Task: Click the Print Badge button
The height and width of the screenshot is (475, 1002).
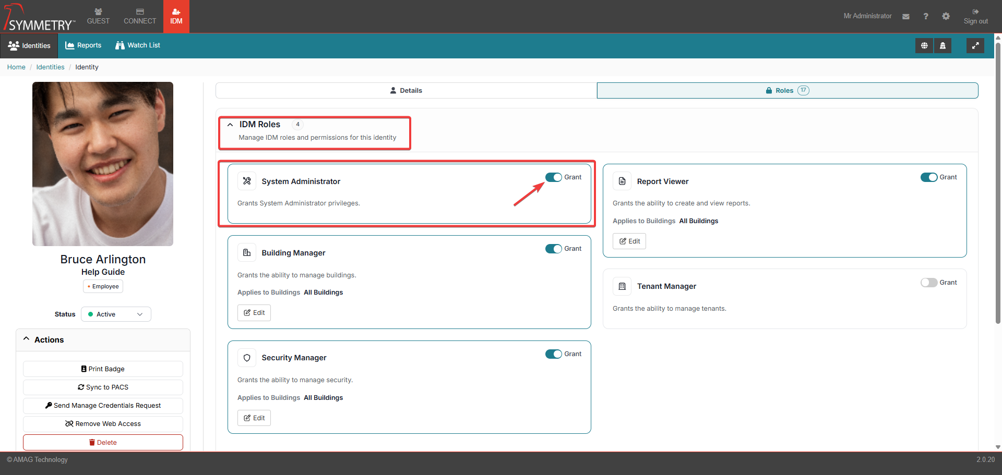Action: pos(103,369)
